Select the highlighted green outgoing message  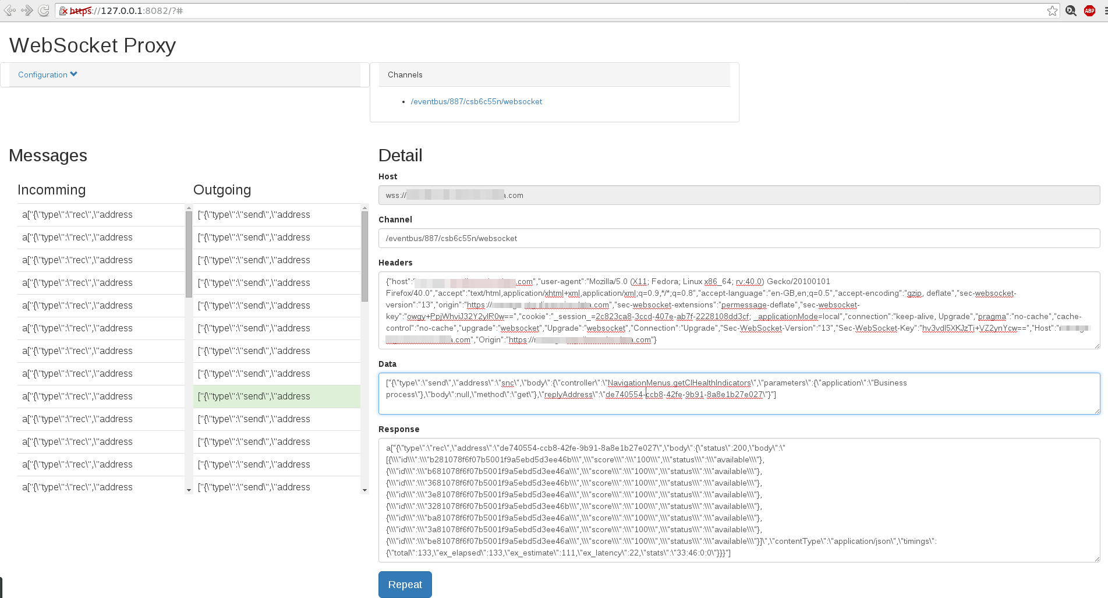[x=277, y=397]
